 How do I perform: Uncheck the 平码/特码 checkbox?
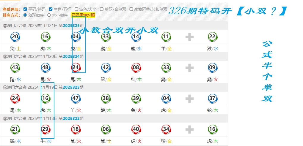tap(25, 9)
